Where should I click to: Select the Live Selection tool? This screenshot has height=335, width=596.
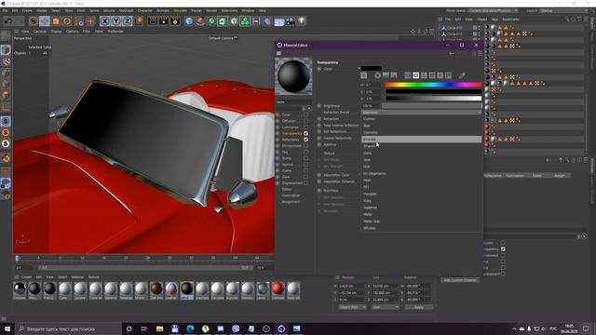click(x=34, y=21)
